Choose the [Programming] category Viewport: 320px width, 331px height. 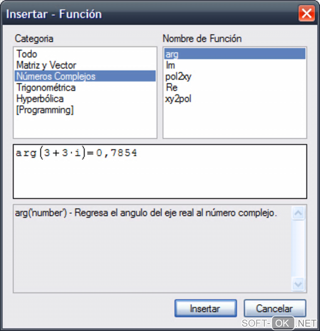(45, 110)
